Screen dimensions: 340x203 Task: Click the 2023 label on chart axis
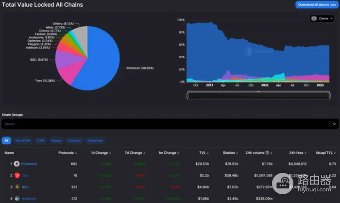320,85
